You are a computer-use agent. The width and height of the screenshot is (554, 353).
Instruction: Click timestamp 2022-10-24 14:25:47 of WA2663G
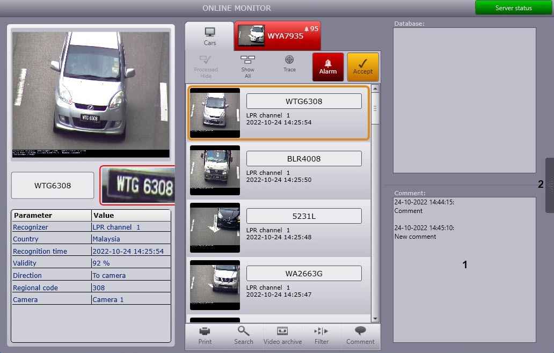pyautogui.click(x=279, y=295)
